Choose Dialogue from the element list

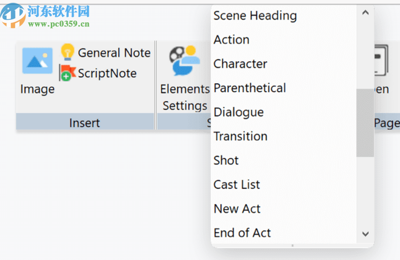(x=238, y=112)
